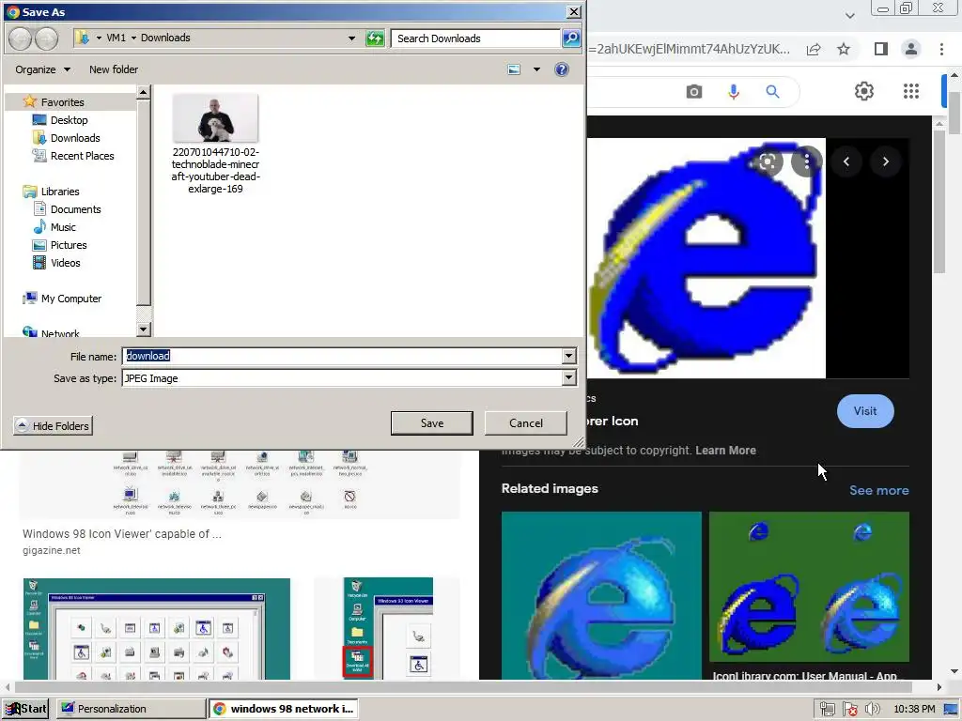
Task: Click the network tray icon
Action: [827, 710]
